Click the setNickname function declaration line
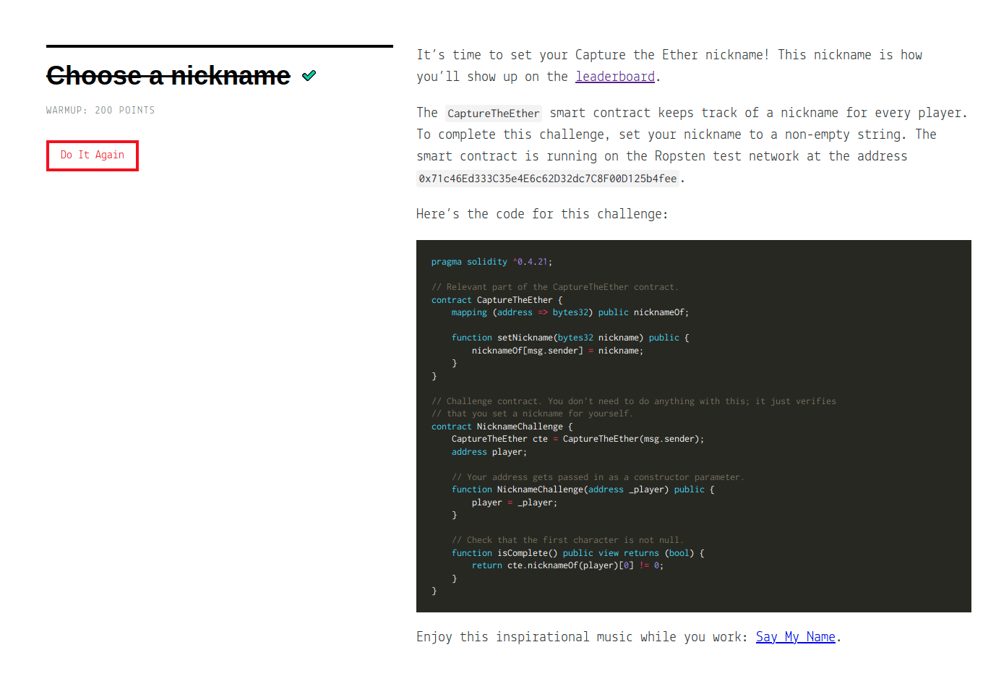 [x=570, y=338]
